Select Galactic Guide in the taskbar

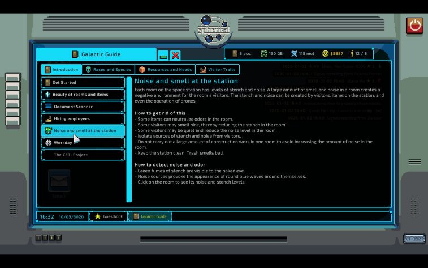click(x=150, y=216)
